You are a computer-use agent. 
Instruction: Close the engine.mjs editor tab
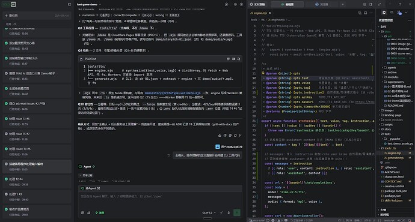[x=269, y=13]
